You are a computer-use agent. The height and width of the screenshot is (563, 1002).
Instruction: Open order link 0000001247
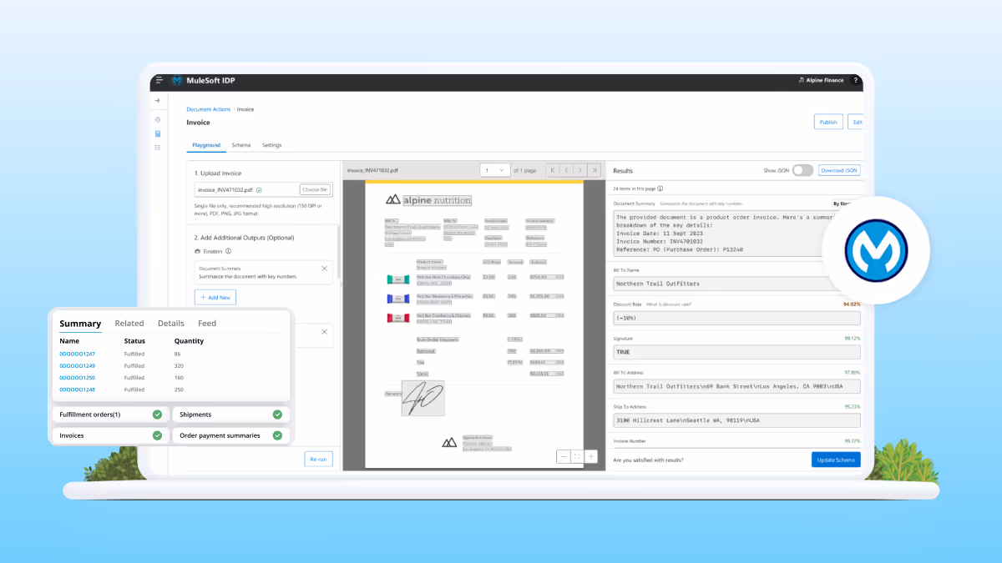[x=77, y=354]
